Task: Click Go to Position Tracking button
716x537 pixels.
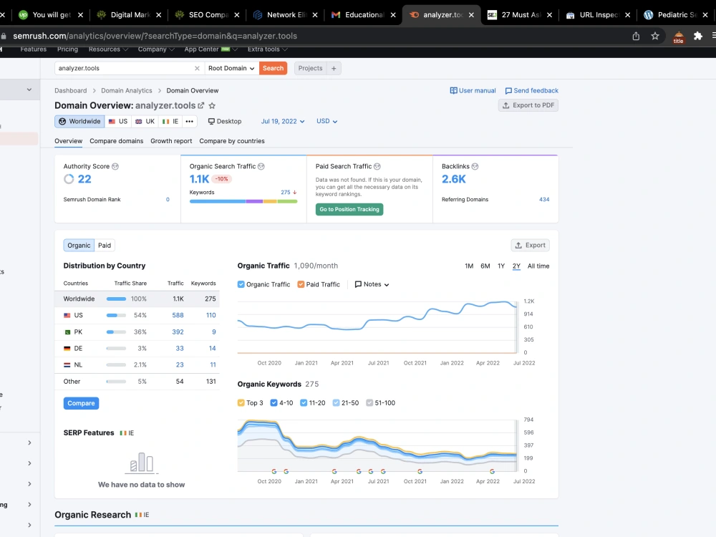Action: click(349, 210)
